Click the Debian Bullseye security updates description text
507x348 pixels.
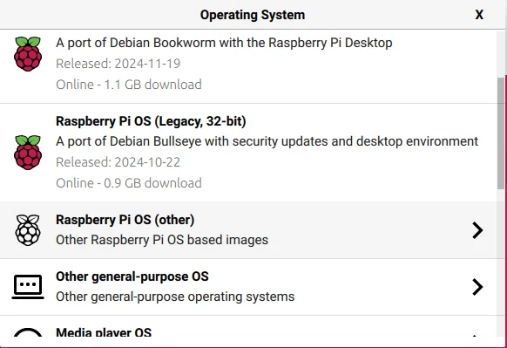point(267,141)
